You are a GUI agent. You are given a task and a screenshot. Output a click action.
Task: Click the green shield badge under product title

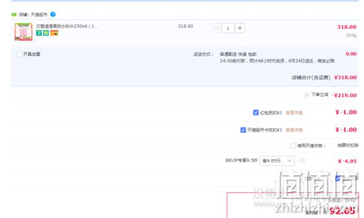(46, 33)
